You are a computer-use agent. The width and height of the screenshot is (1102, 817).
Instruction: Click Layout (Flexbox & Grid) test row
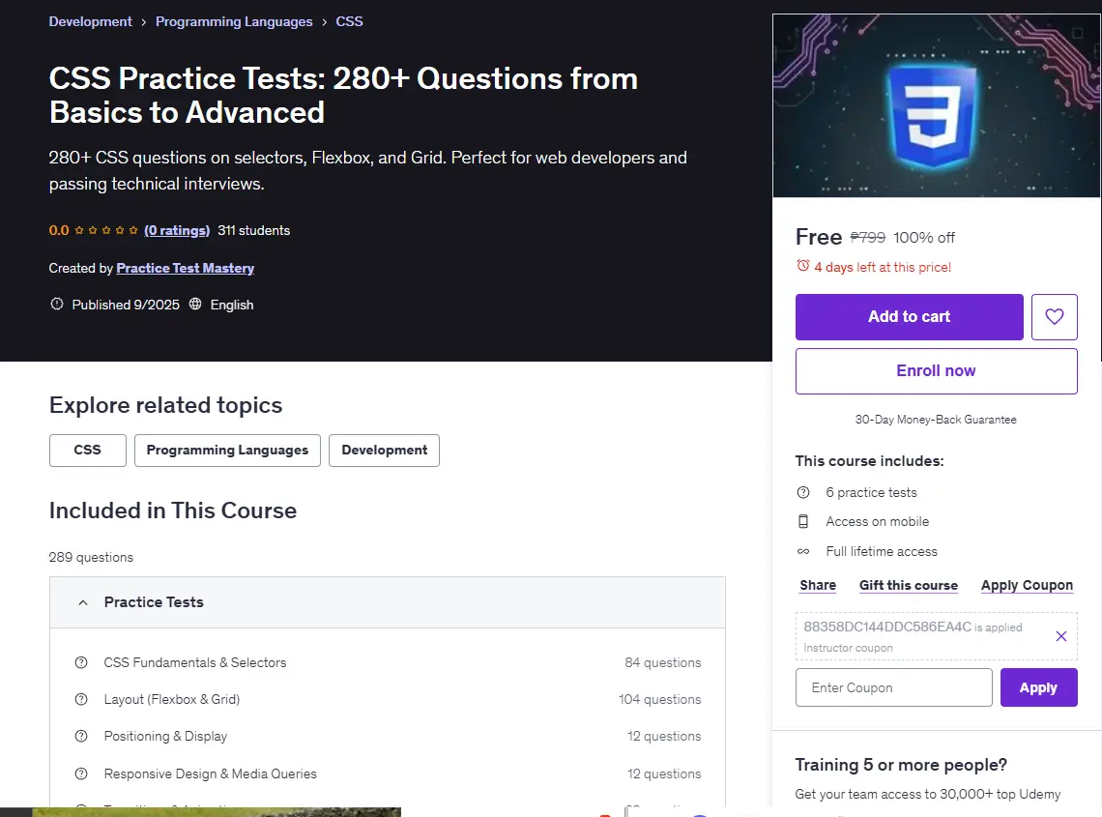pyautogui.click(x=388, y=700)
